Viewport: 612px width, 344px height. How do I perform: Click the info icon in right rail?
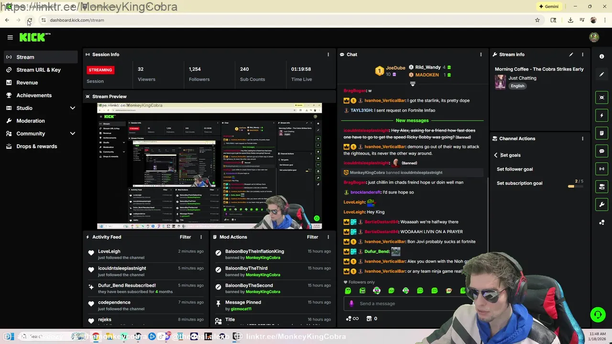tap(601, 56)
